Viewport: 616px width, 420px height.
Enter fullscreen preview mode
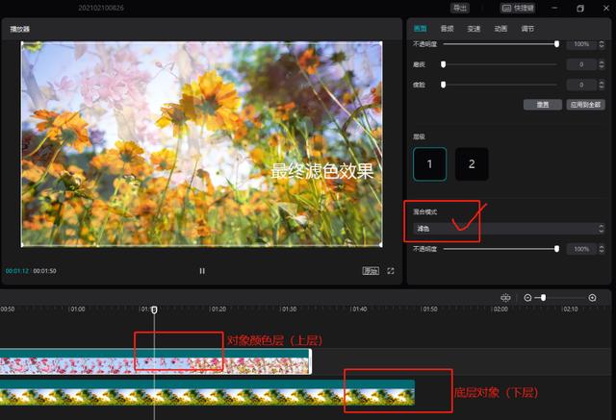click(391, 271)
